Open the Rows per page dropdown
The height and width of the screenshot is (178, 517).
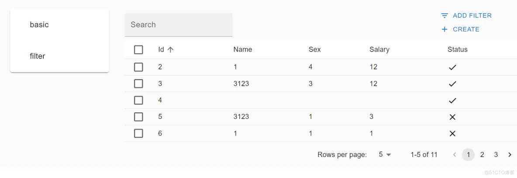385,154
